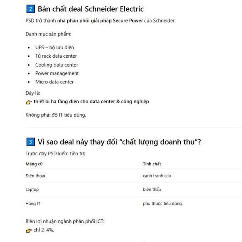Click the 'Tủ rack data center' list item
242x242 pixels.
pyautogui.click(x=56, y=56)
